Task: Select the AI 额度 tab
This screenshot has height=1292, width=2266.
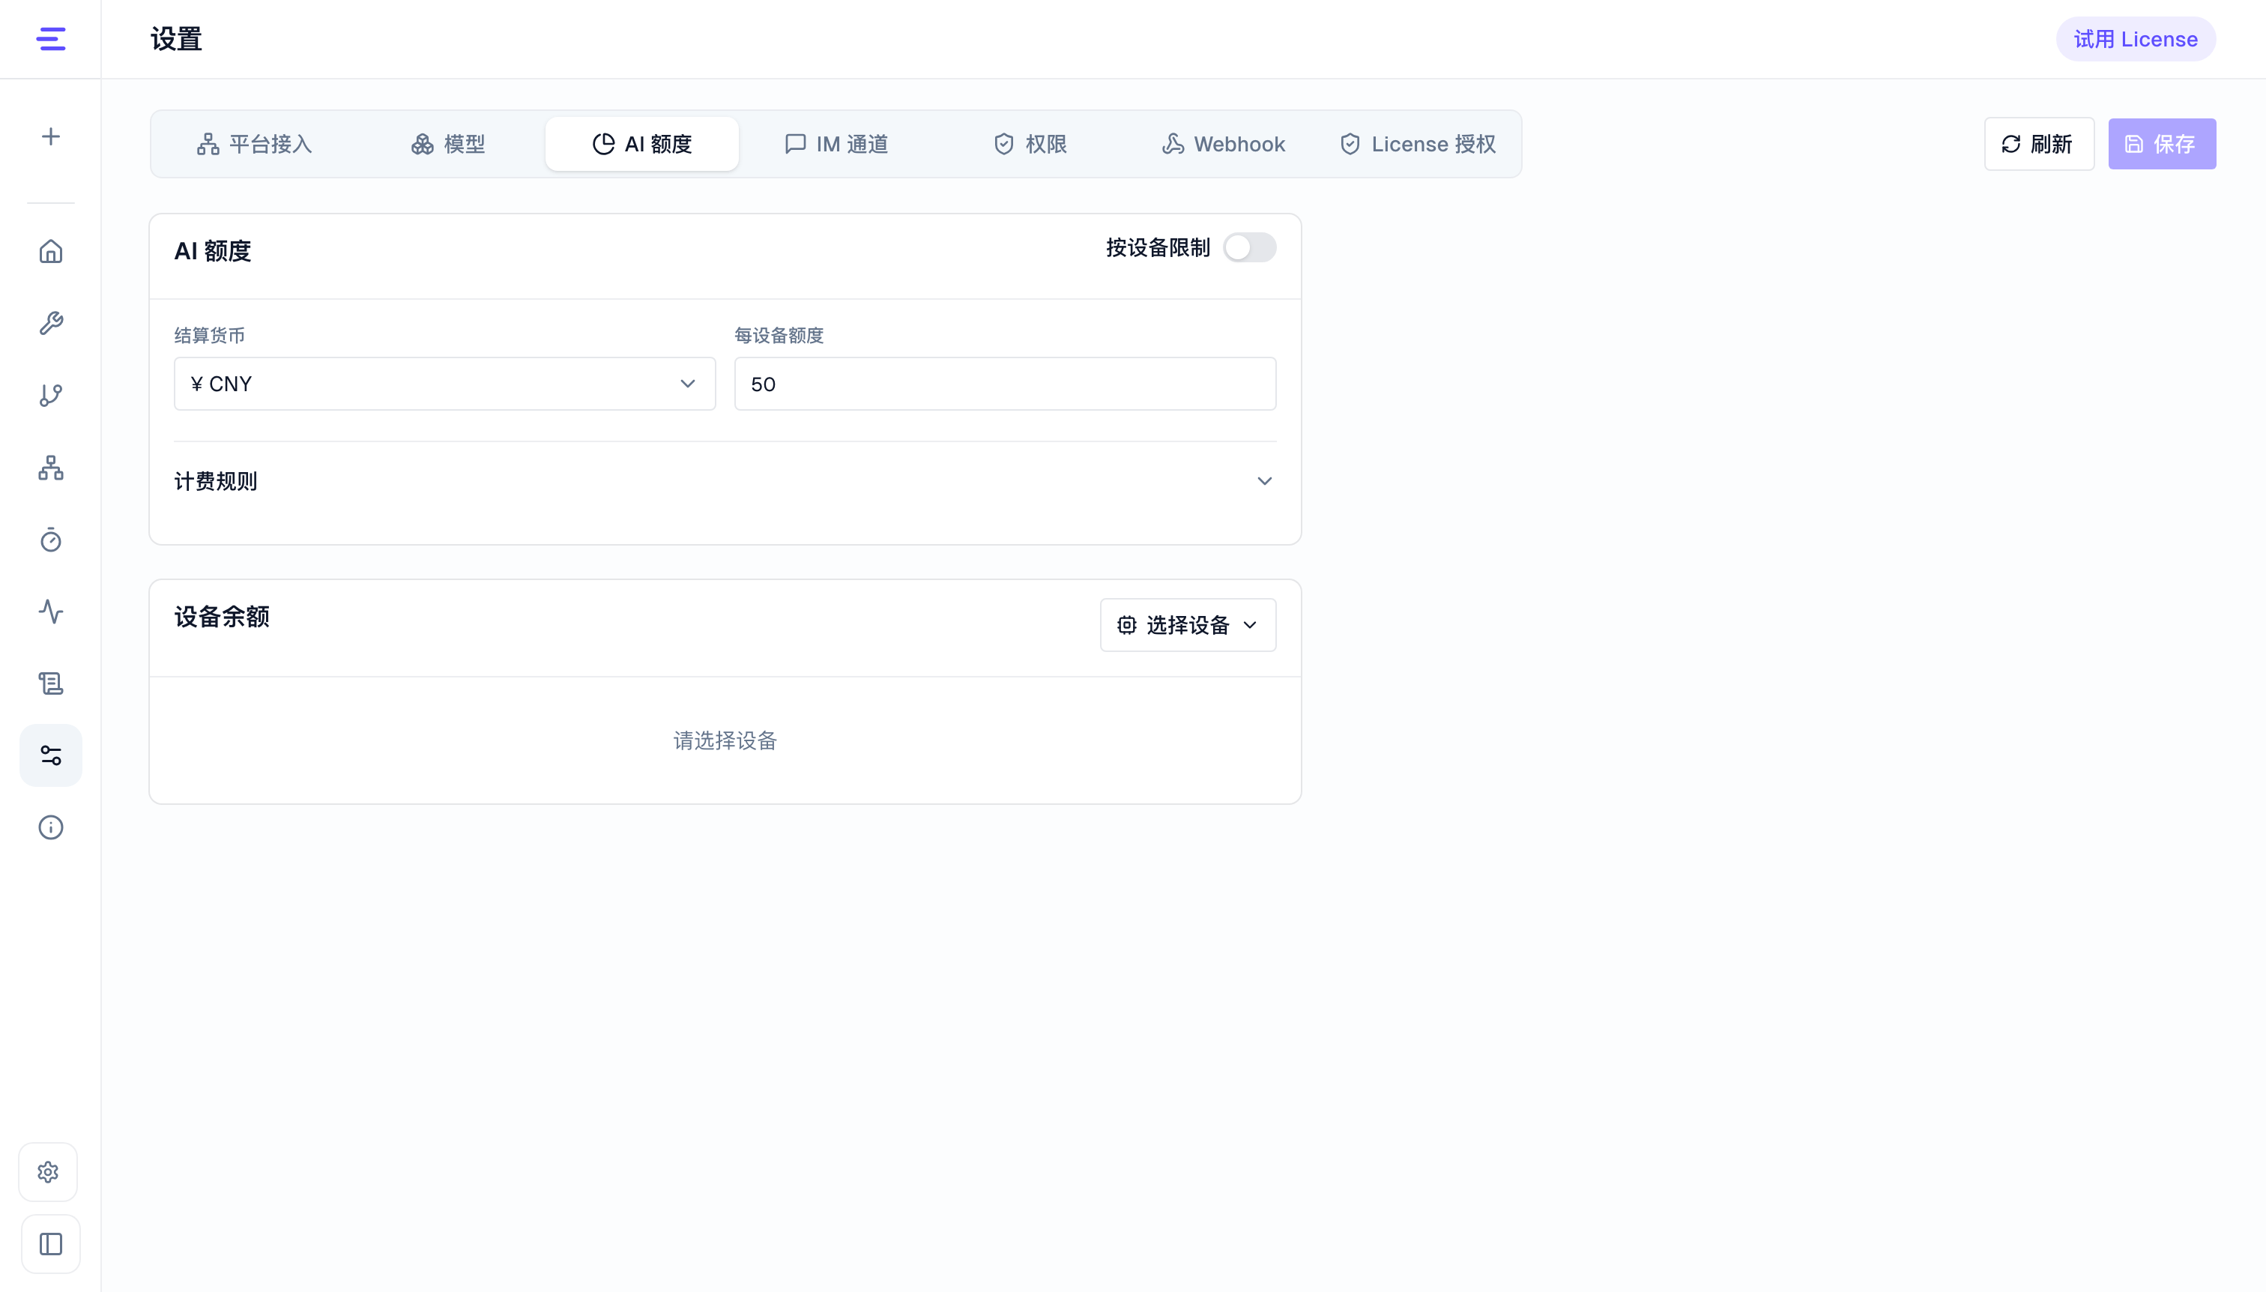Action: [642, 144]
